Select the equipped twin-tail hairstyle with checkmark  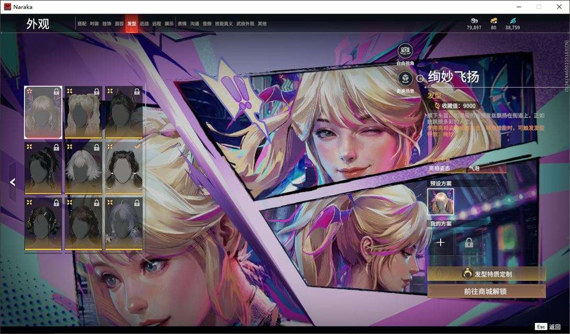[x=124, y=167]
